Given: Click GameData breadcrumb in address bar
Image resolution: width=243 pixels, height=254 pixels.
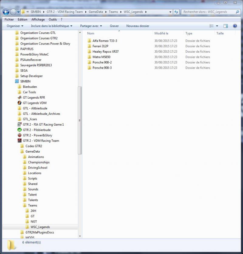Looking at the screenshot, I should pyautogui.click(x=96, y=12).
